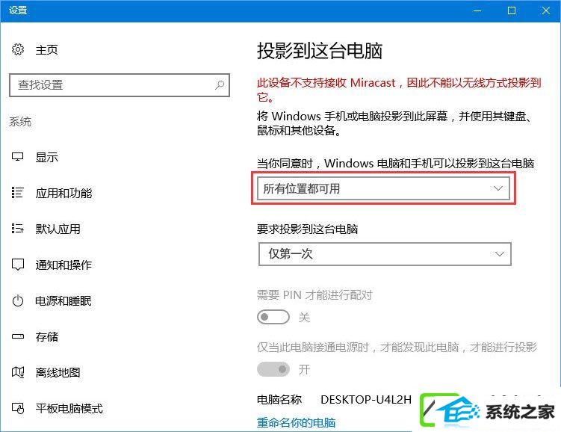Viewport: 561px width, 432px height.
Task: Click the 投影到这台电脑 heading
Action: tap(320, 51)
